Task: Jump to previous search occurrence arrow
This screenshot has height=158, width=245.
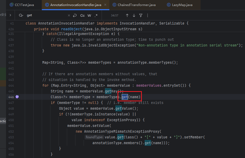Action: coord(127,15)
